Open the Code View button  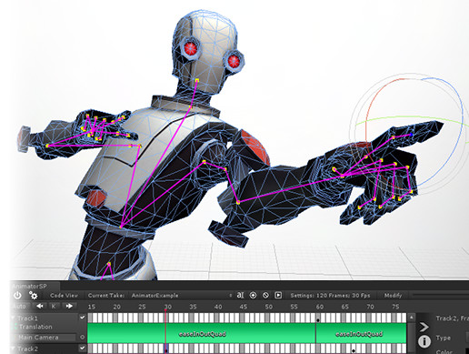tap(64, 295)
